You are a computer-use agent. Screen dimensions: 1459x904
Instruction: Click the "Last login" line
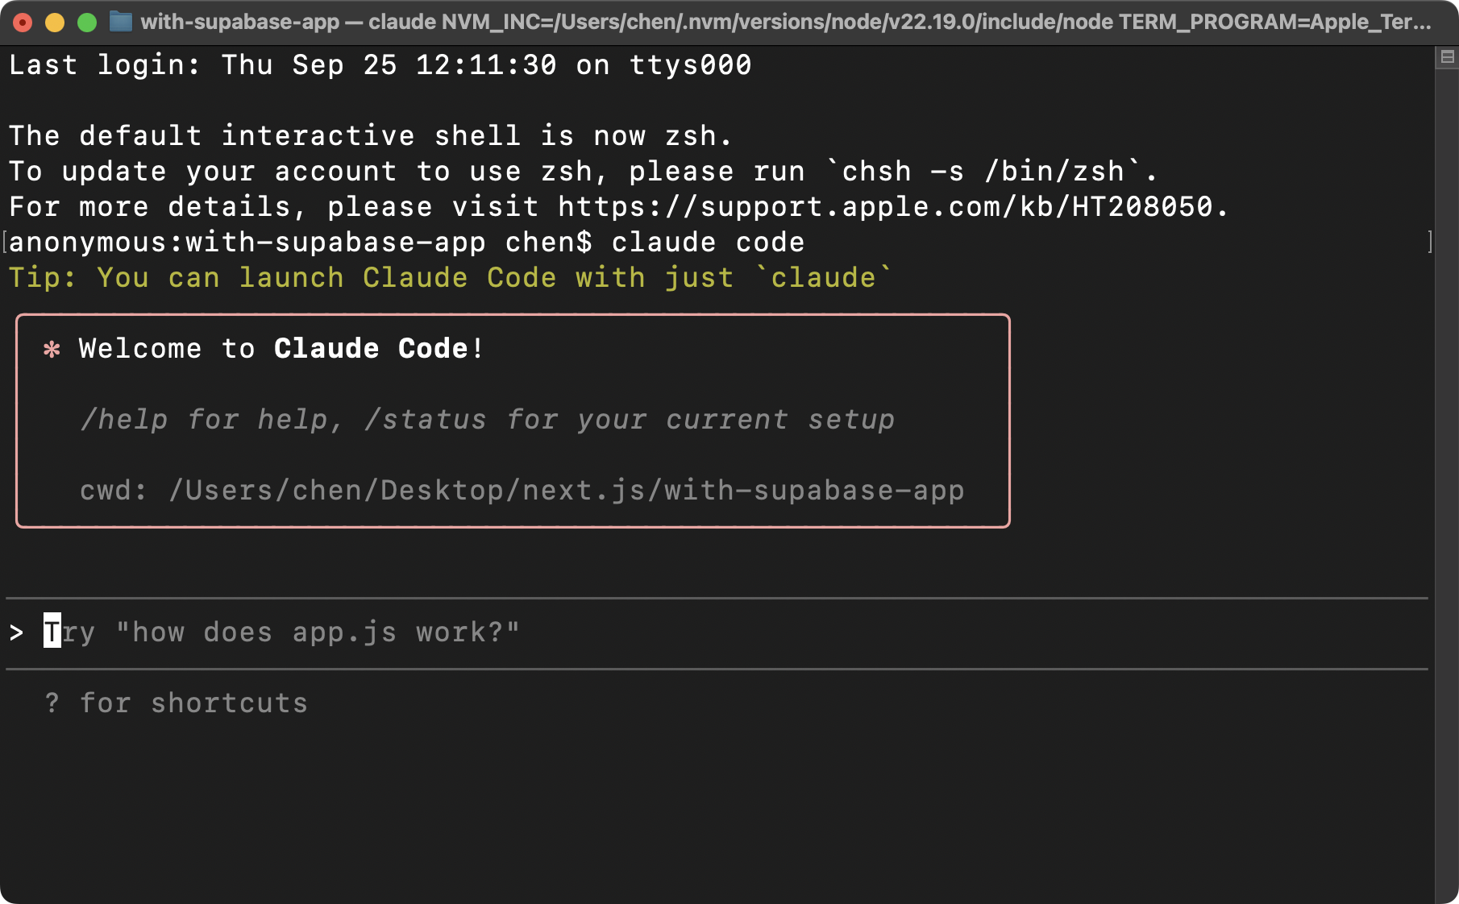pyautogui.click(x=380, y=65)
